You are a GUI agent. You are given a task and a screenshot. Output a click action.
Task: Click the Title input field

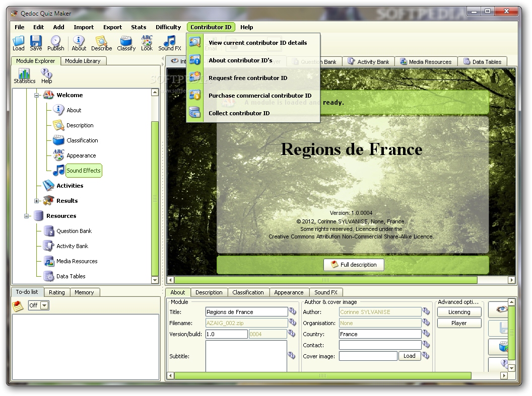coord(247,312)
